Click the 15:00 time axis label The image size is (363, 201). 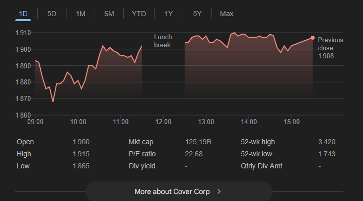tap(292, 122)
